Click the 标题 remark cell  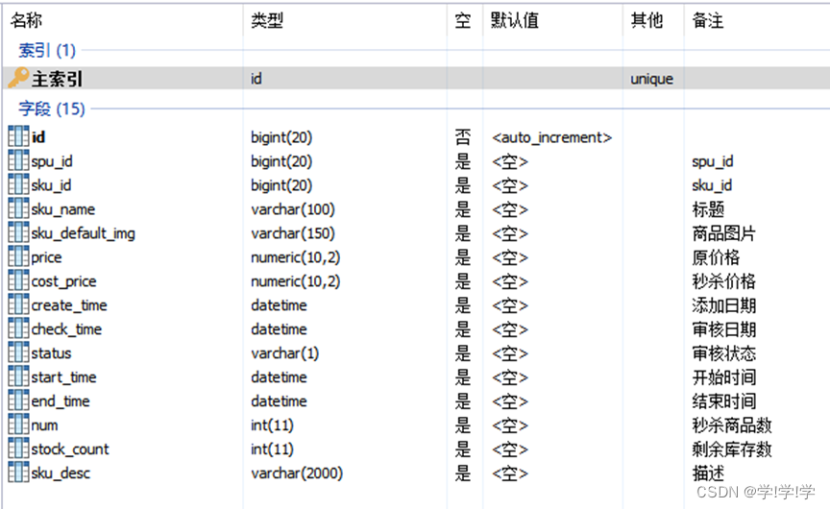tap(708, 209)
